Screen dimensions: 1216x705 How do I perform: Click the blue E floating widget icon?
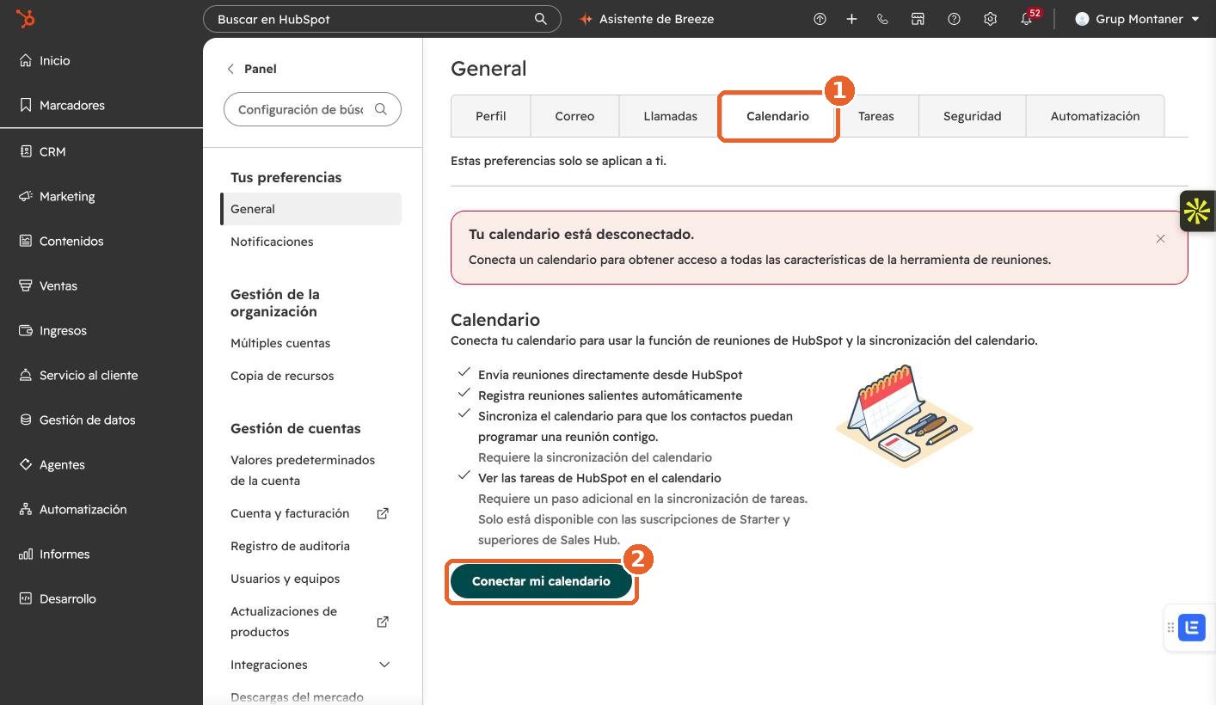pyautogui.click(x=1192, y=628)
